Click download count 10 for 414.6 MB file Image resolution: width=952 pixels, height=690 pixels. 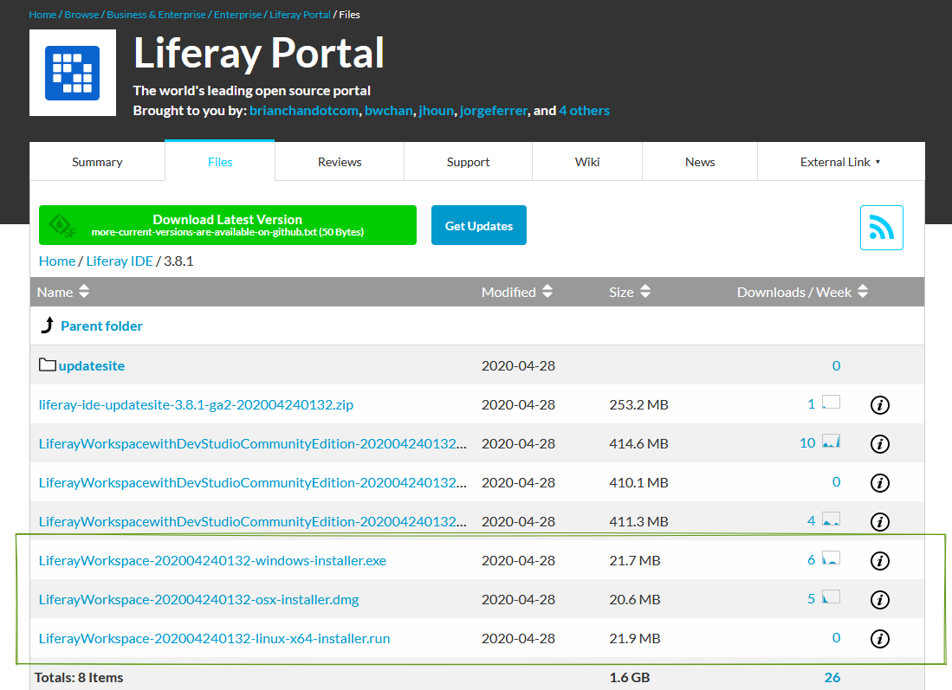click(806, 443)
